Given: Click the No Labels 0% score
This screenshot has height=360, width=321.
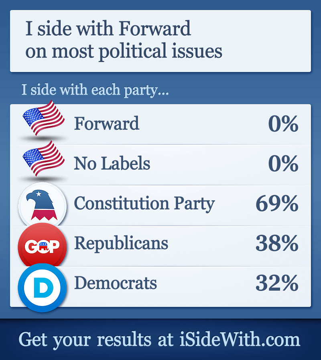Looking at the screenshot, I should coord(283,163).
